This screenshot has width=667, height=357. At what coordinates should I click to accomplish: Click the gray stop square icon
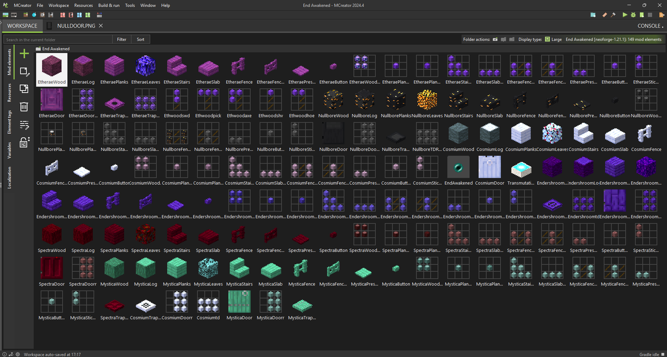(x=650, y=15)
